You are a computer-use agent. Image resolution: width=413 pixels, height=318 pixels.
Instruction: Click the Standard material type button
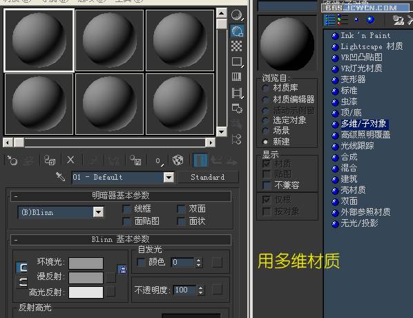(208, 177)
